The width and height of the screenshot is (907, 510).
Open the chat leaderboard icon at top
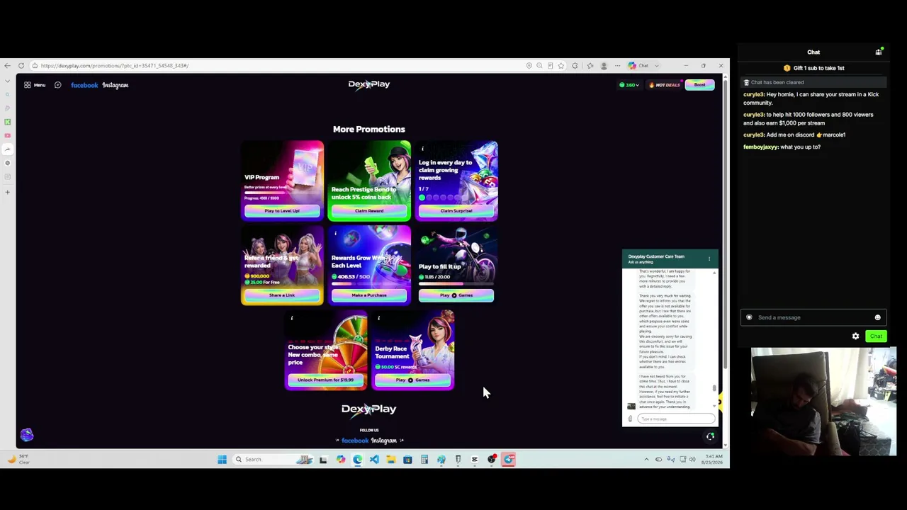879,52
